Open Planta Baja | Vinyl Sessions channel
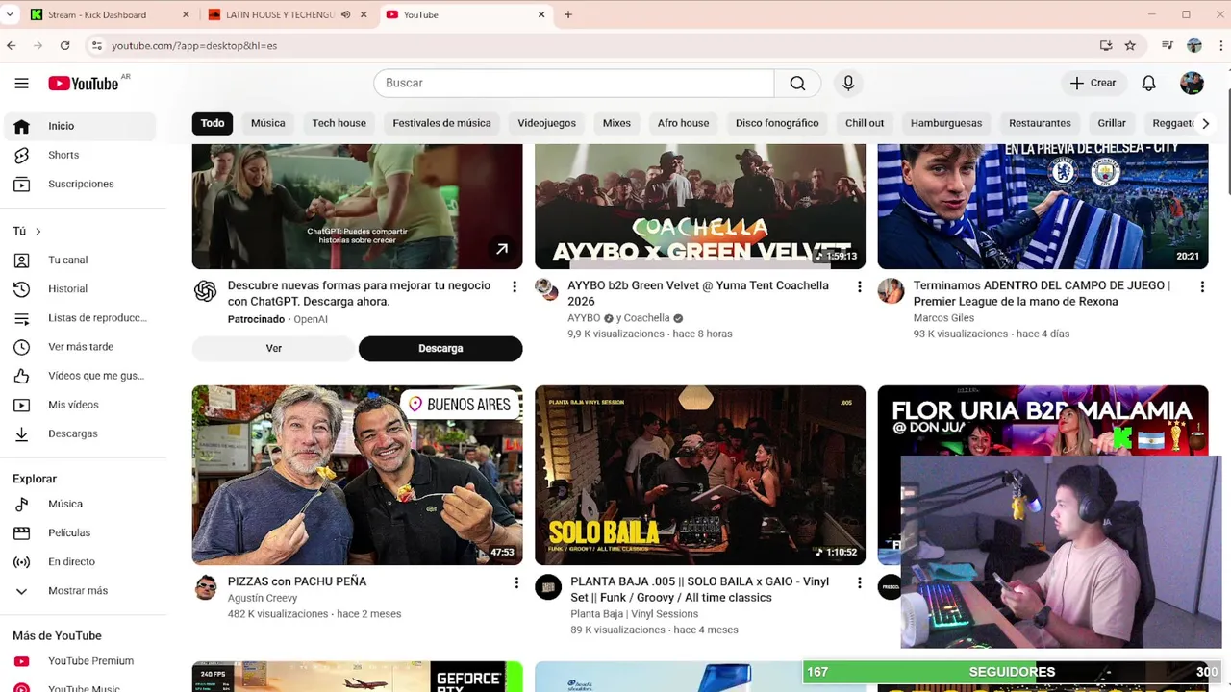This screenshot has height=692, width=1231. tap(634, 614)
